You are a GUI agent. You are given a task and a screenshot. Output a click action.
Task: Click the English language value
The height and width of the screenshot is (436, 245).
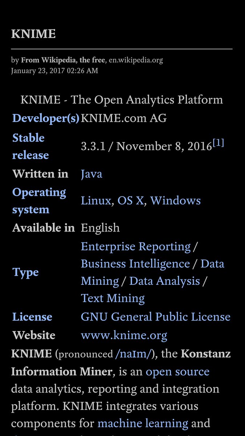[100, 228]
